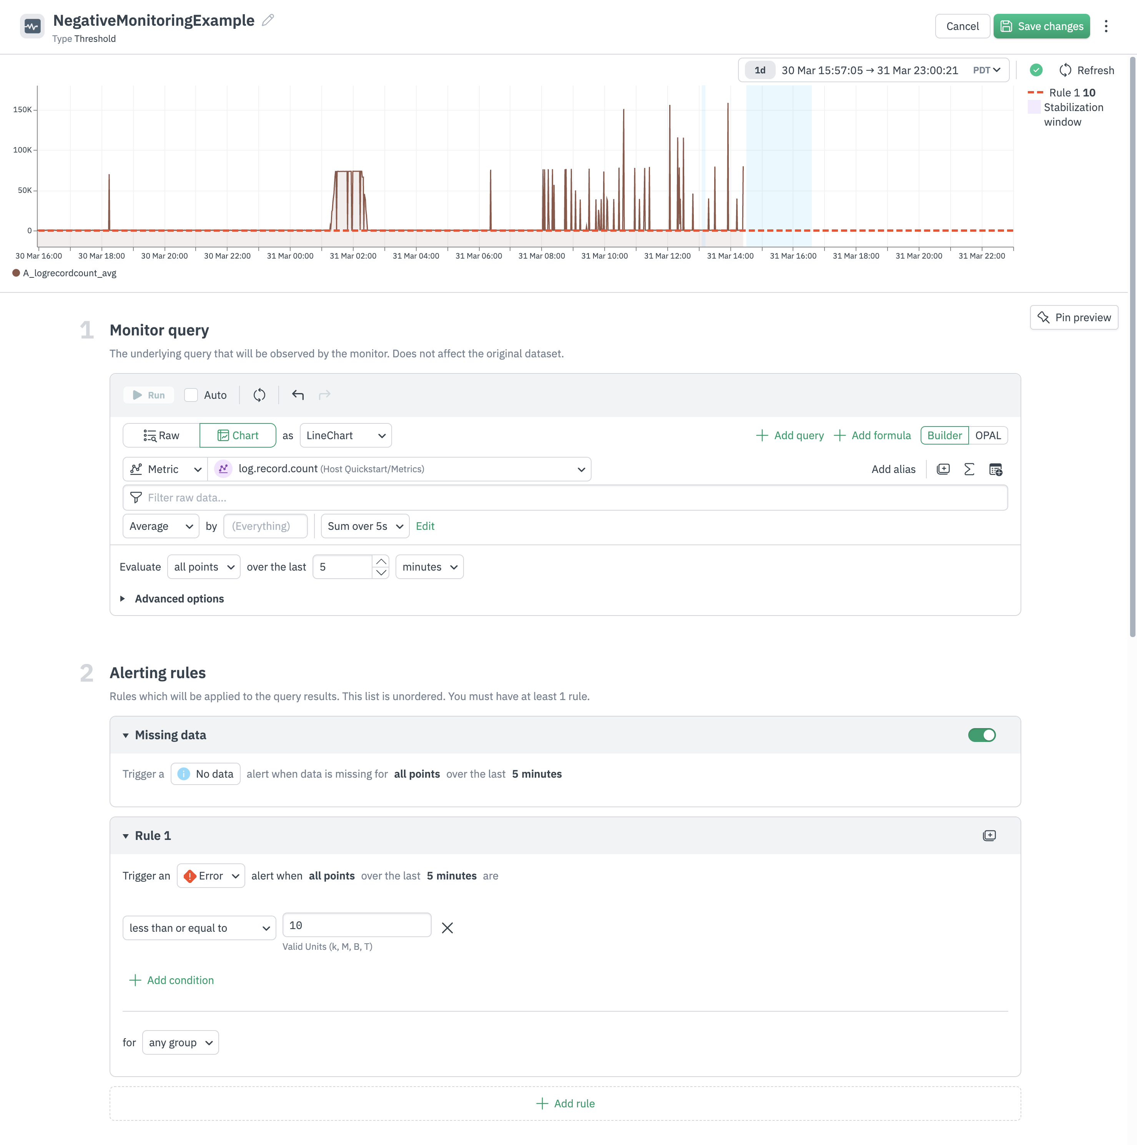
Task: Click the duplicate Rule 1 icon
Action: [989, 836]
